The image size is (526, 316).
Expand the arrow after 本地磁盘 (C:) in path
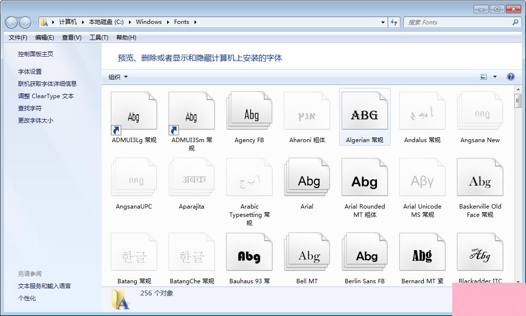coord(130,22)
